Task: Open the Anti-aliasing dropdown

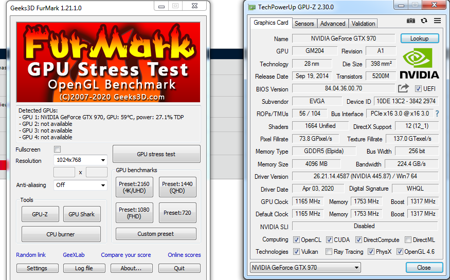Action: tap(80, 185)
